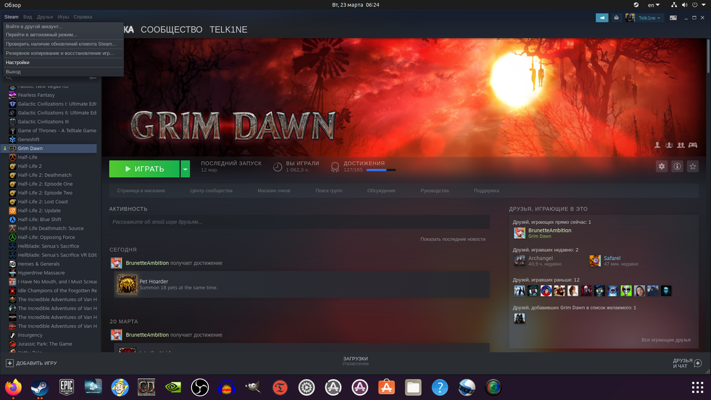
Task: Open the Руководства link
Action: pyautogui.click(x=435, y=191)
